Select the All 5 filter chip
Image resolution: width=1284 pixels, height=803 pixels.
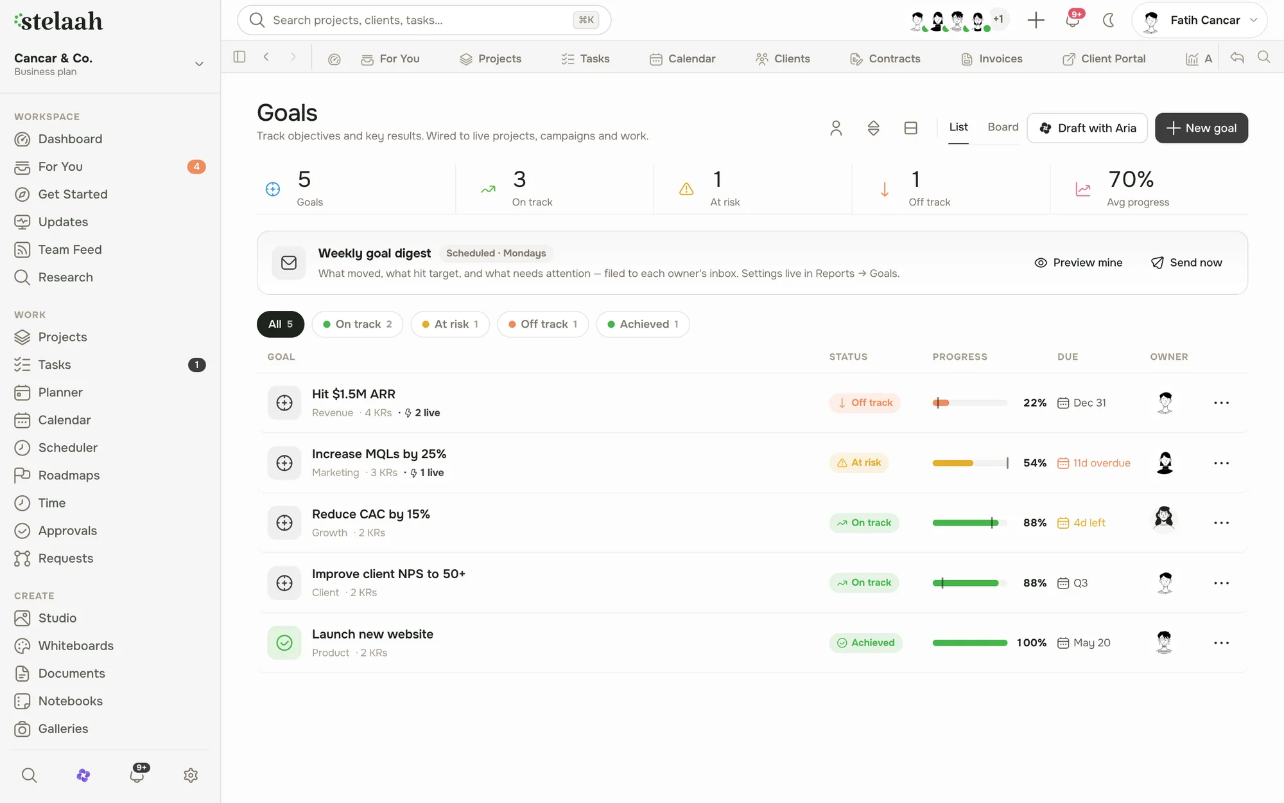coord(281,324)
